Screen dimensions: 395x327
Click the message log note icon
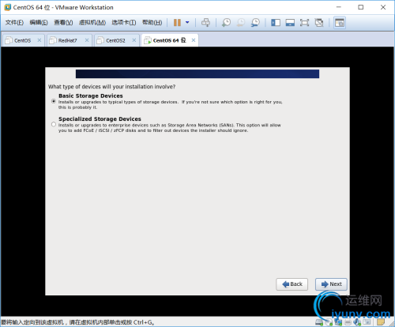coord(381,322)
